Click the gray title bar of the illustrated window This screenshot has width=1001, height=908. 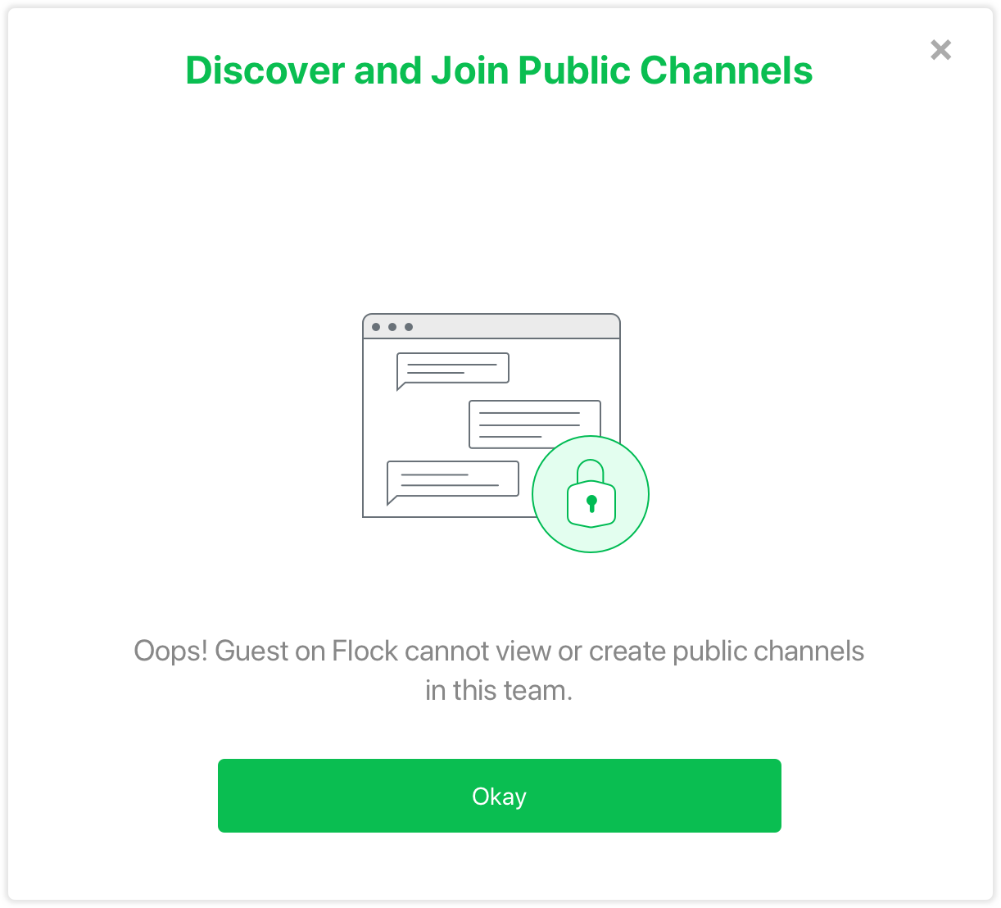click(x=491, y=326)
